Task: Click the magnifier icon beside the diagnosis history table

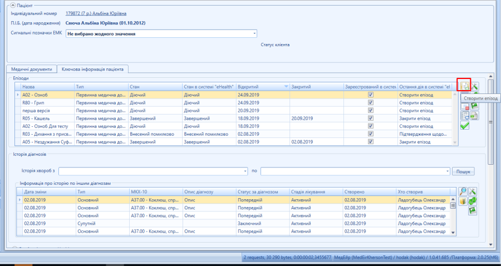Action: coord(463,191)
